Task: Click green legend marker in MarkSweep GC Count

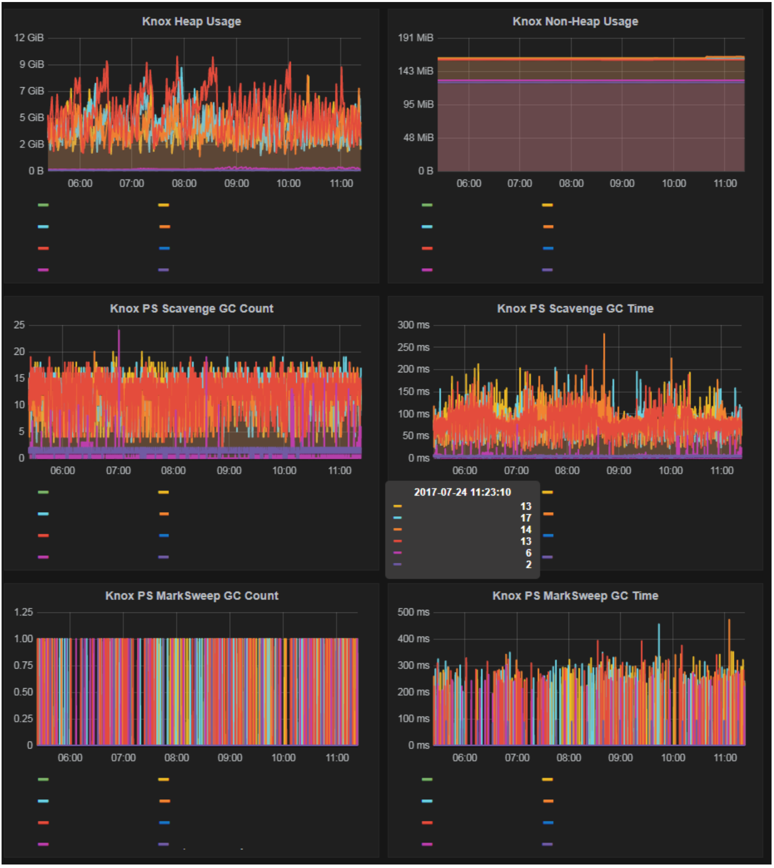Action: tap(44, 779)
